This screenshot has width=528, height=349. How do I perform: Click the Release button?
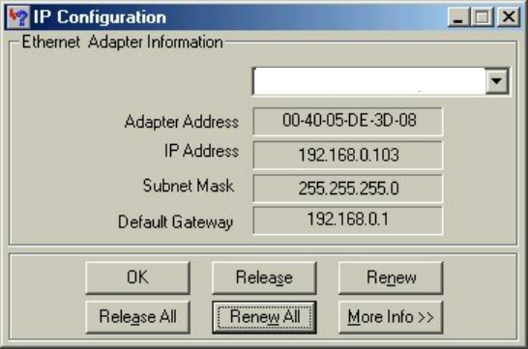(x=264, y=277)
